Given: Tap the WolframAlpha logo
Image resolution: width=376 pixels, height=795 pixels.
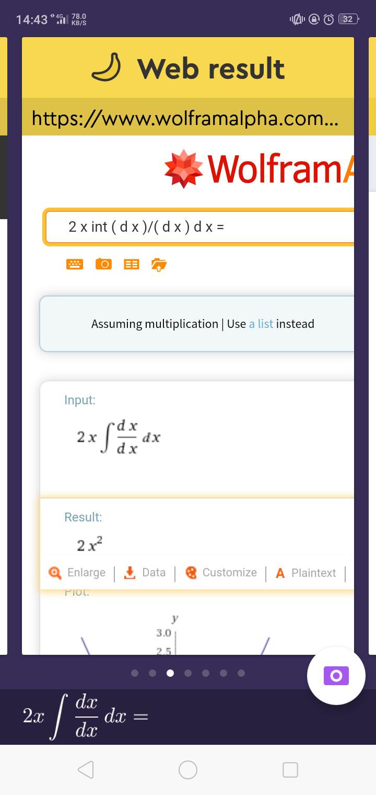Looking at the screenshot, I should pyautogui.click(x=259, y=168).
